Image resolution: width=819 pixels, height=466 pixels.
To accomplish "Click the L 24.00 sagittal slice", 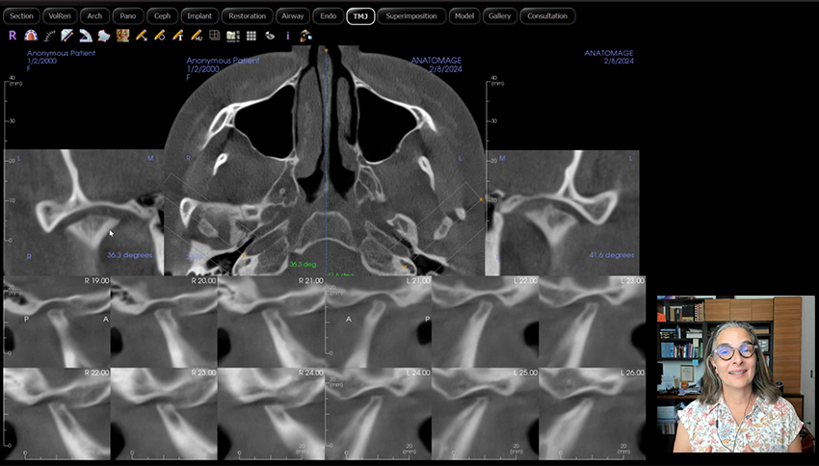I will [378, 414].
